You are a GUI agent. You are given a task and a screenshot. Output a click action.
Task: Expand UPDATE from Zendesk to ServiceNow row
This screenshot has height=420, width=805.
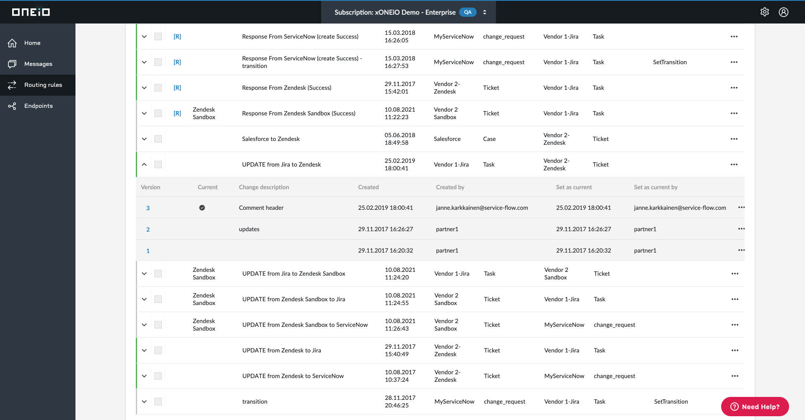tap(144, 376)
